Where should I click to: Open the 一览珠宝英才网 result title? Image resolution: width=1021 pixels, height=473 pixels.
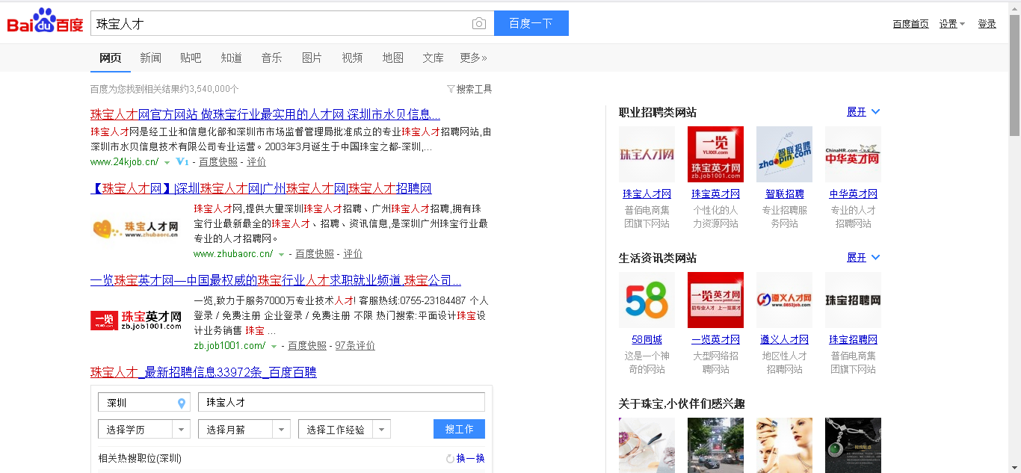pyautogui.click(x=276, y=281)
